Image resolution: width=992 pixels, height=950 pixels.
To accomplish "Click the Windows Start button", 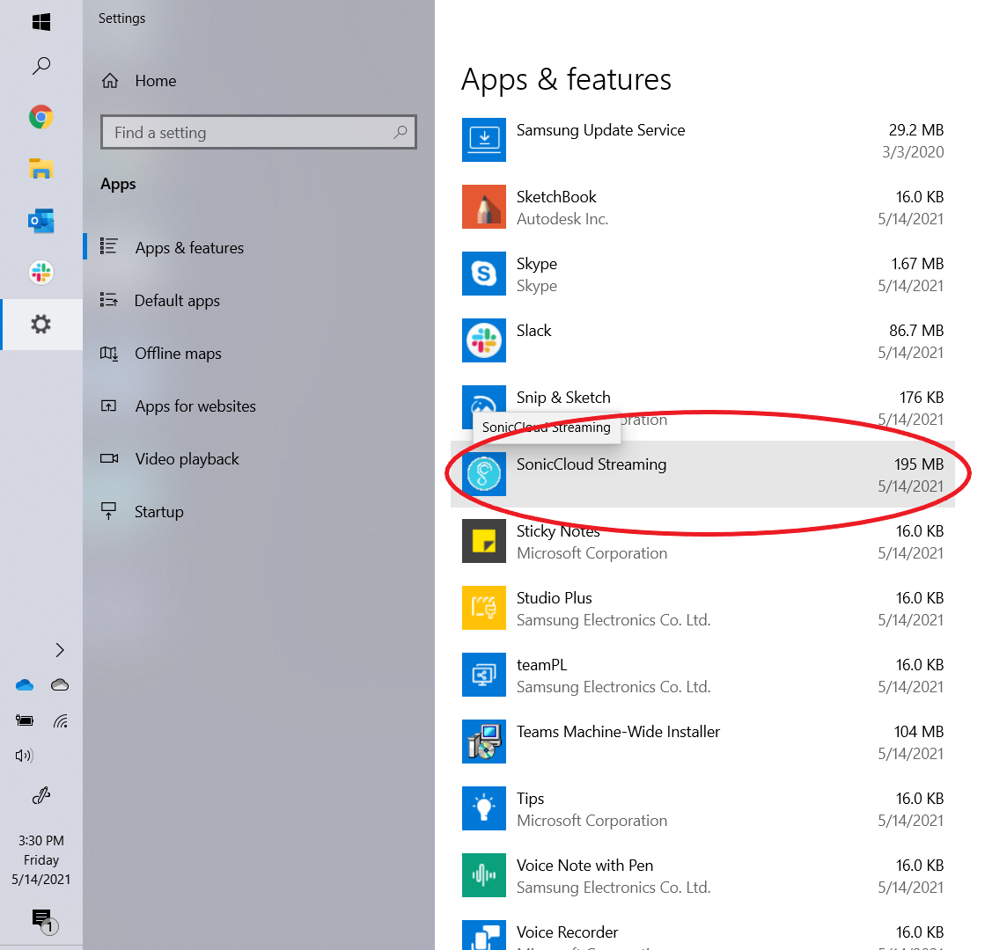I will [x=40, y=22].
